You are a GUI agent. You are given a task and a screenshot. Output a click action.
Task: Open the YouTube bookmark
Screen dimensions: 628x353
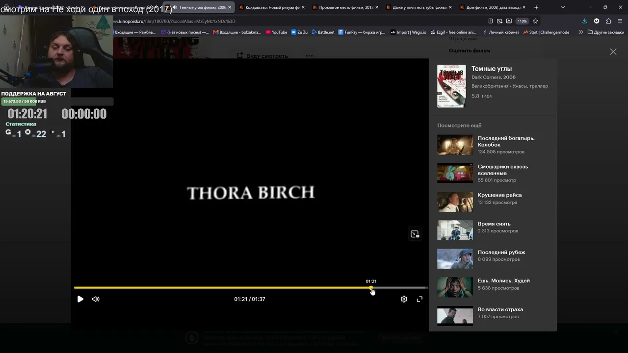[277, 32]
